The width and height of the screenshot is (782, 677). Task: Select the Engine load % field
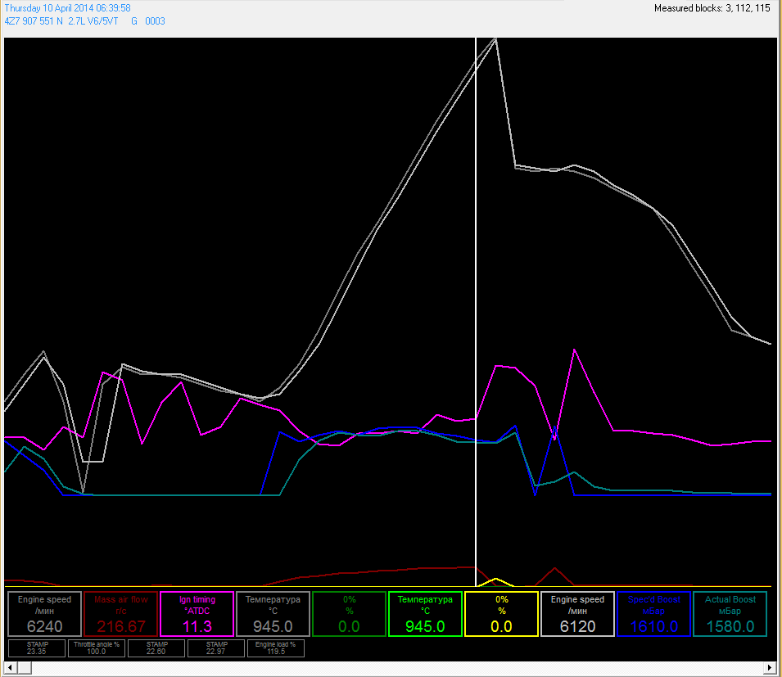tap(276, 648)
